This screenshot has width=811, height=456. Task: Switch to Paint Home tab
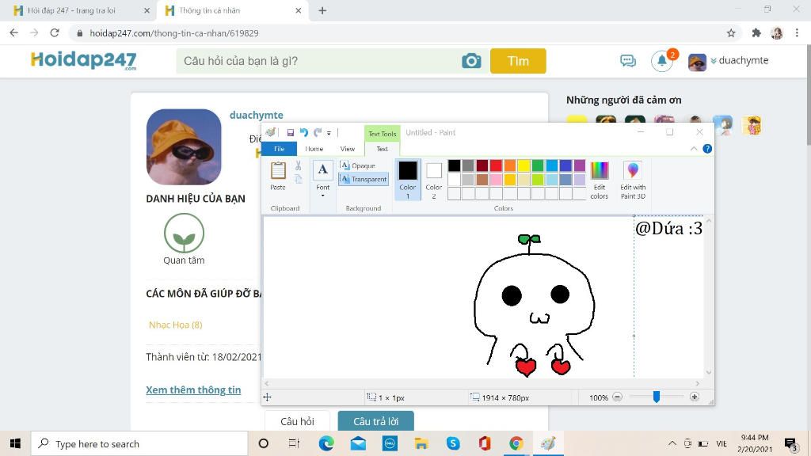point(314,149)
